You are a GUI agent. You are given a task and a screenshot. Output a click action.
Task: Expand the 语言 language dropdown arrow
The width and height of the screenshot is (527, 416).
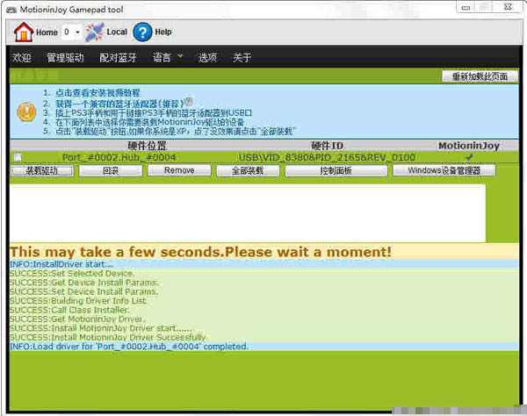pyautogui.click(x=180, y=56)
